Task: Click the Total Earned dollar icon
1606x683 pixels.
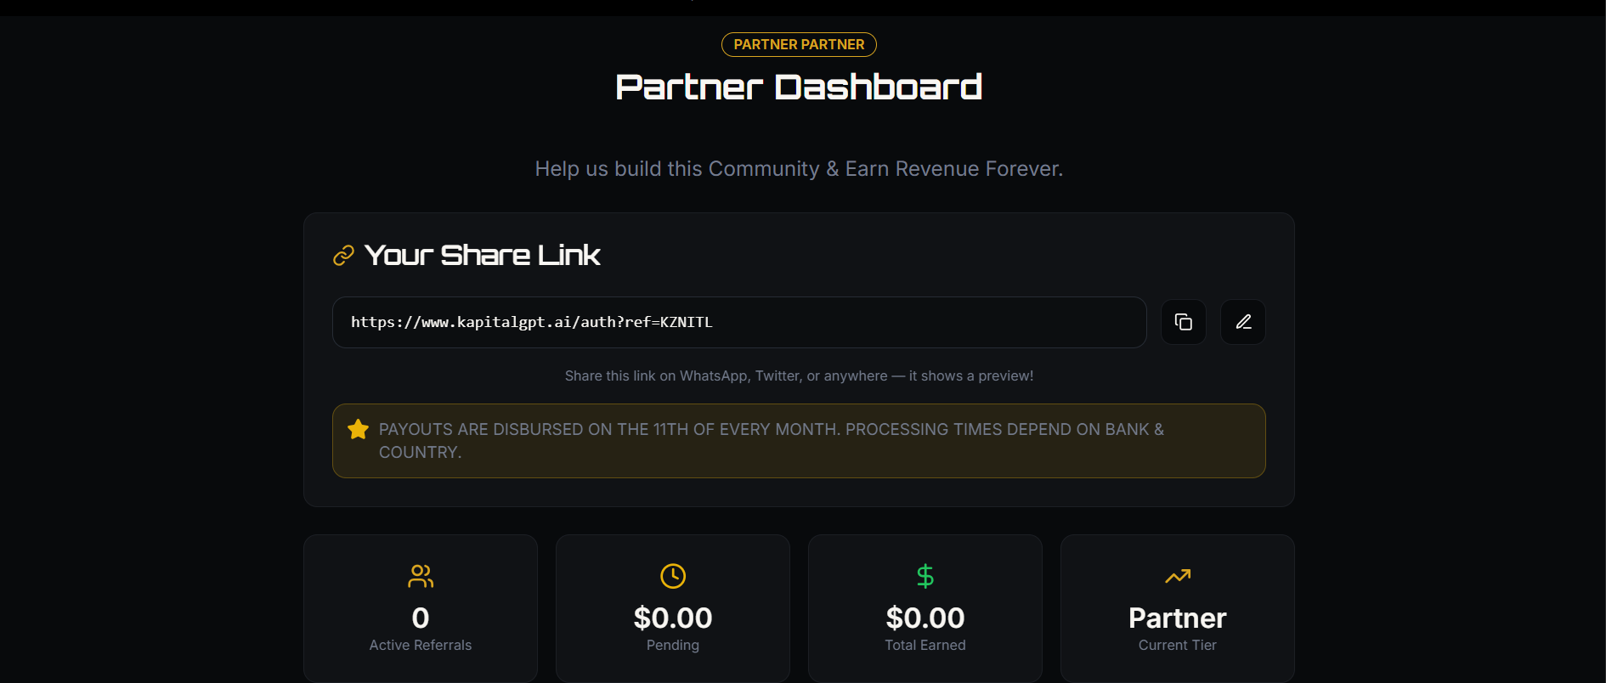Action: click(925, 576)
